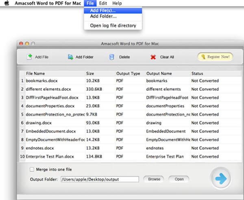Choose Open log file directory menu entry
Viewport: 244px width, 200px height.
(x=113, y=26)
